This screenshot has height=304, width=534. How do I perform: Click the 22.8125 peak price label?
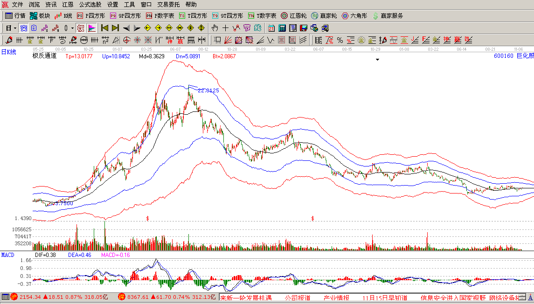point(208,90)
